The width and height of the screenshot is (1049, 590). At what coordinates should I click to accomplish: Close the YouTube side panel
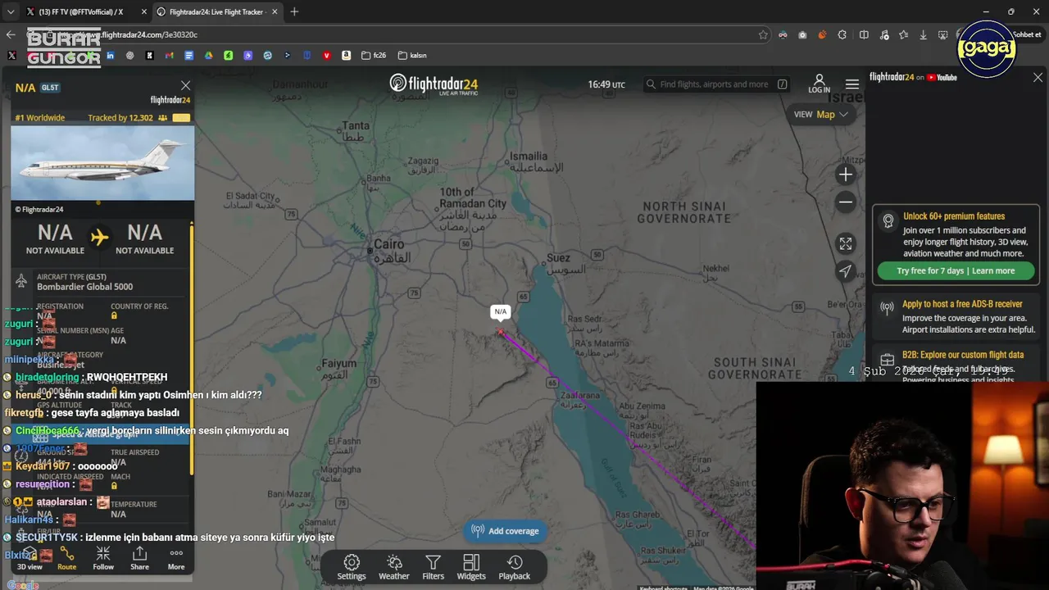[x=1038, y=77]
